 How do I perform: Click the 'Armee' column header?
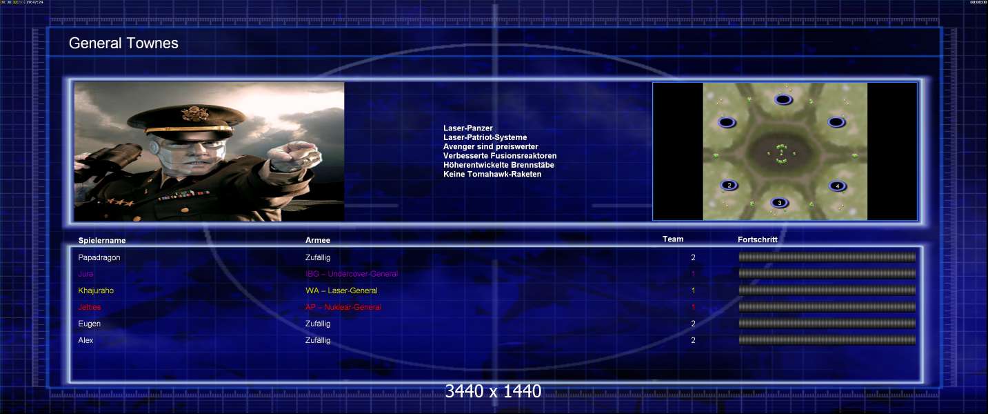click(x=318, y=240)
